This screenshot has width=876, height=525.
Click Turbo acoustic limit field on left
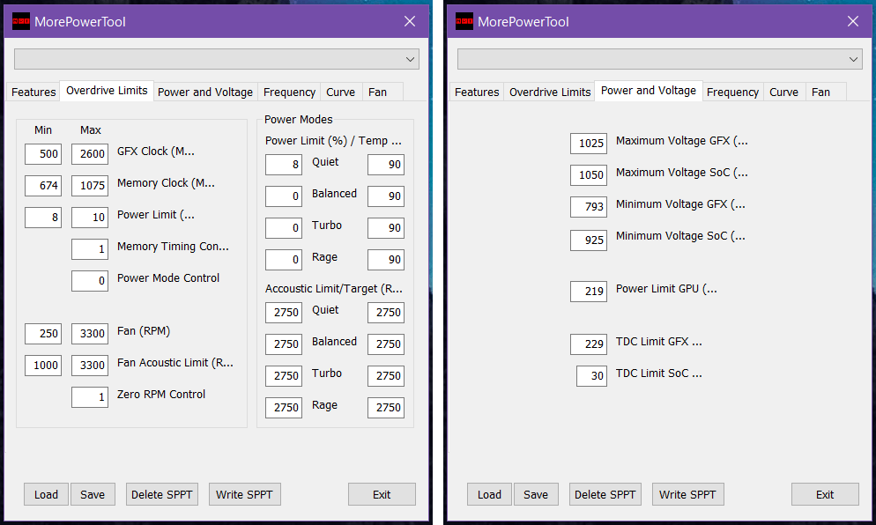point(284,376)
